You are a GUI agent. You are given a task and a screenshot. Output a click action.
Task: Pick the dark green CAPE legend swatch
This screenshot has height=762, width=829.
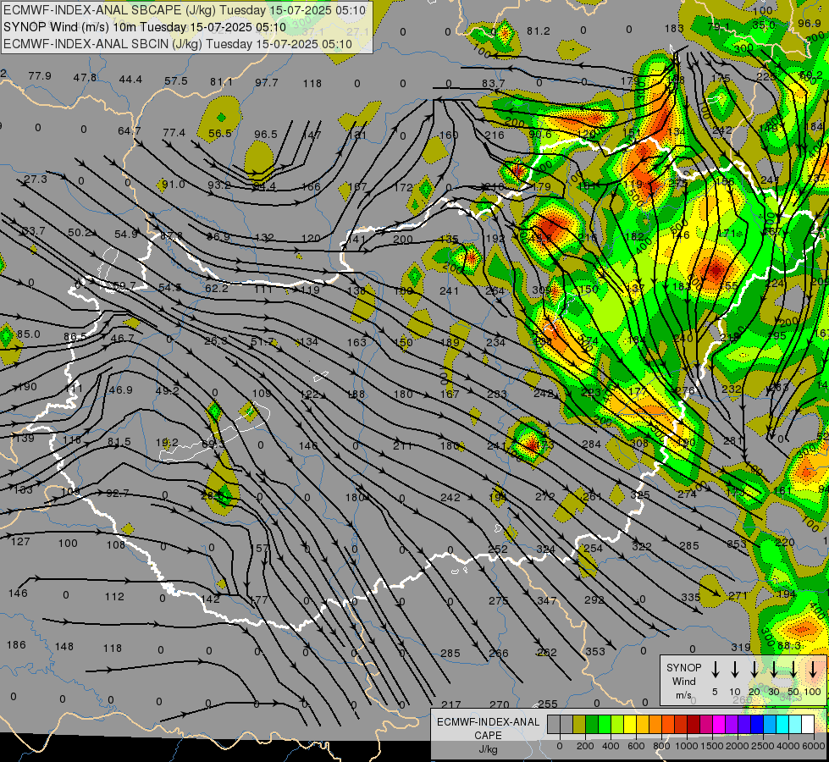[x=592, y=724]
